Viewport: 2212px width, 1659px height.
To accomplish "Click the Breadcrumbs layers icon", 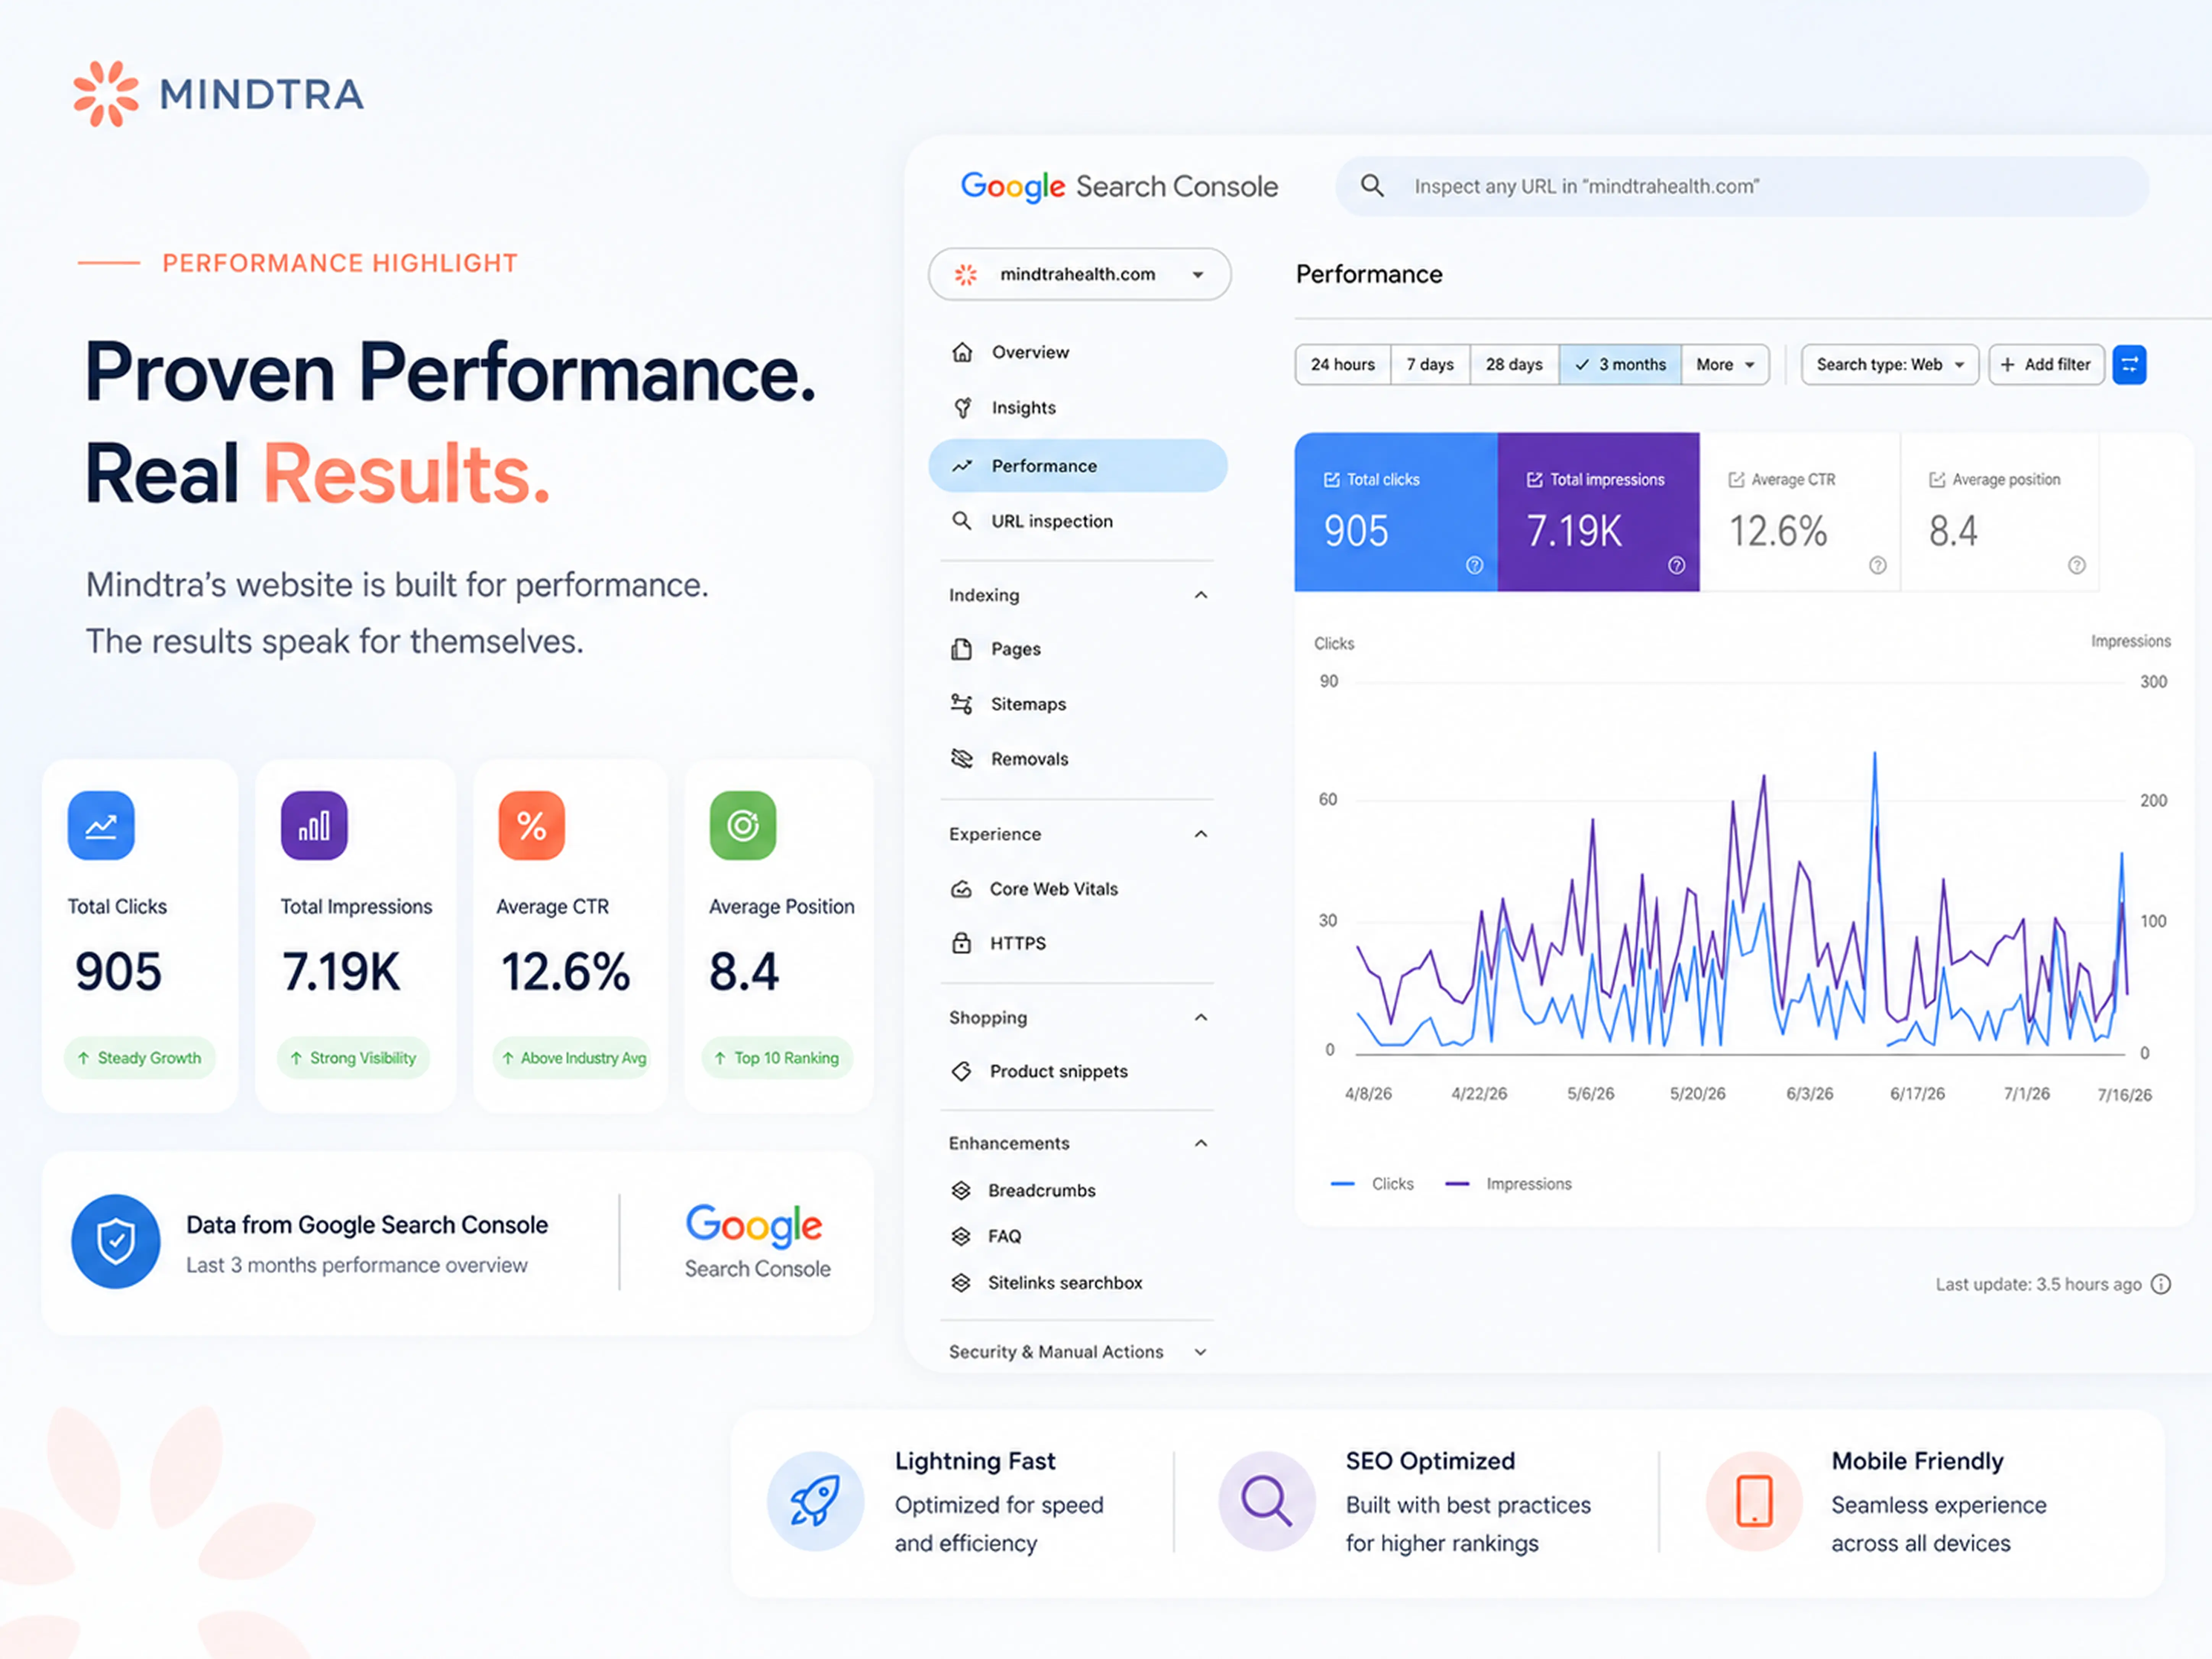I will pyautogui.click(x=961, y=1190).
